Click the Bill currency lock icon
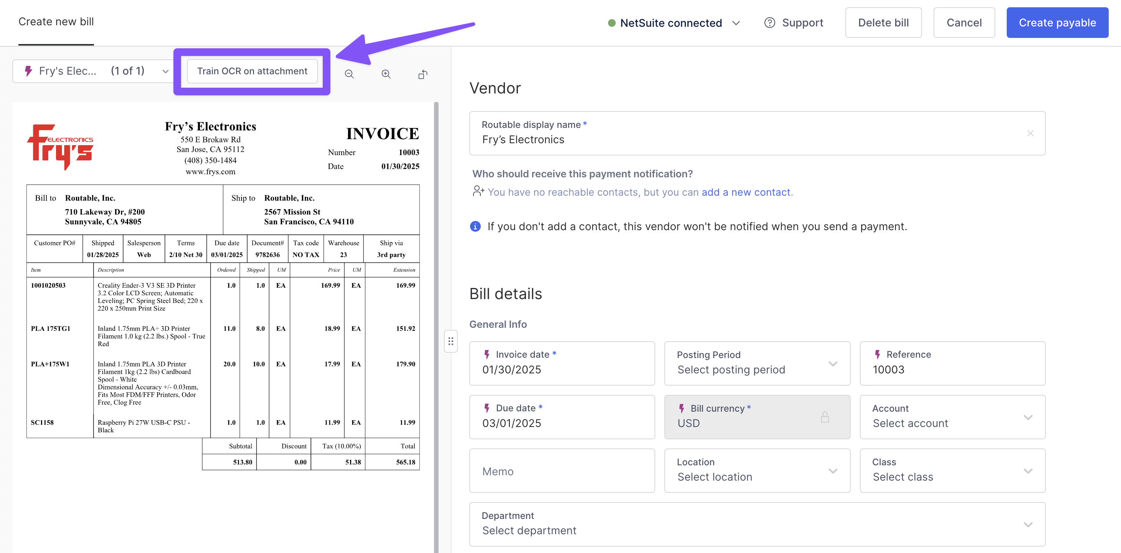Screen dimensions: 1121x553 coord(825,417)
